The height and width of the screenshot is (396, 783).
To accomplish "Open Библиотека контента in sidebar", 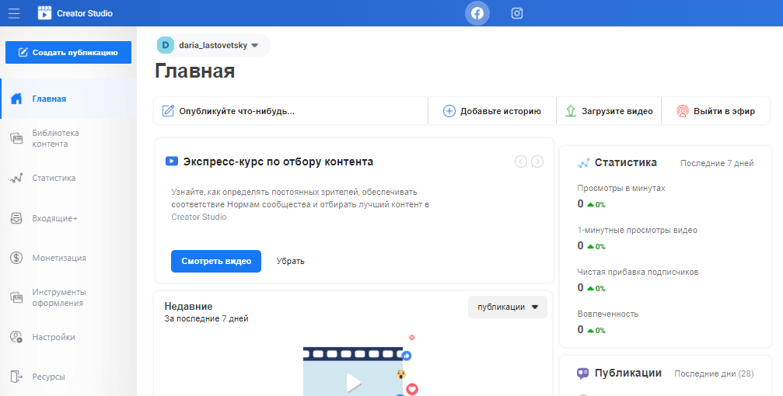I will click(x=68, y=139).
